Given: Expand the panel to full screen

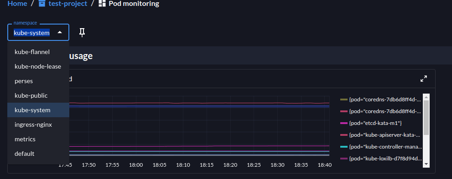Looking at the screenshot, I should pyautogui.click(x=423, y=79).
